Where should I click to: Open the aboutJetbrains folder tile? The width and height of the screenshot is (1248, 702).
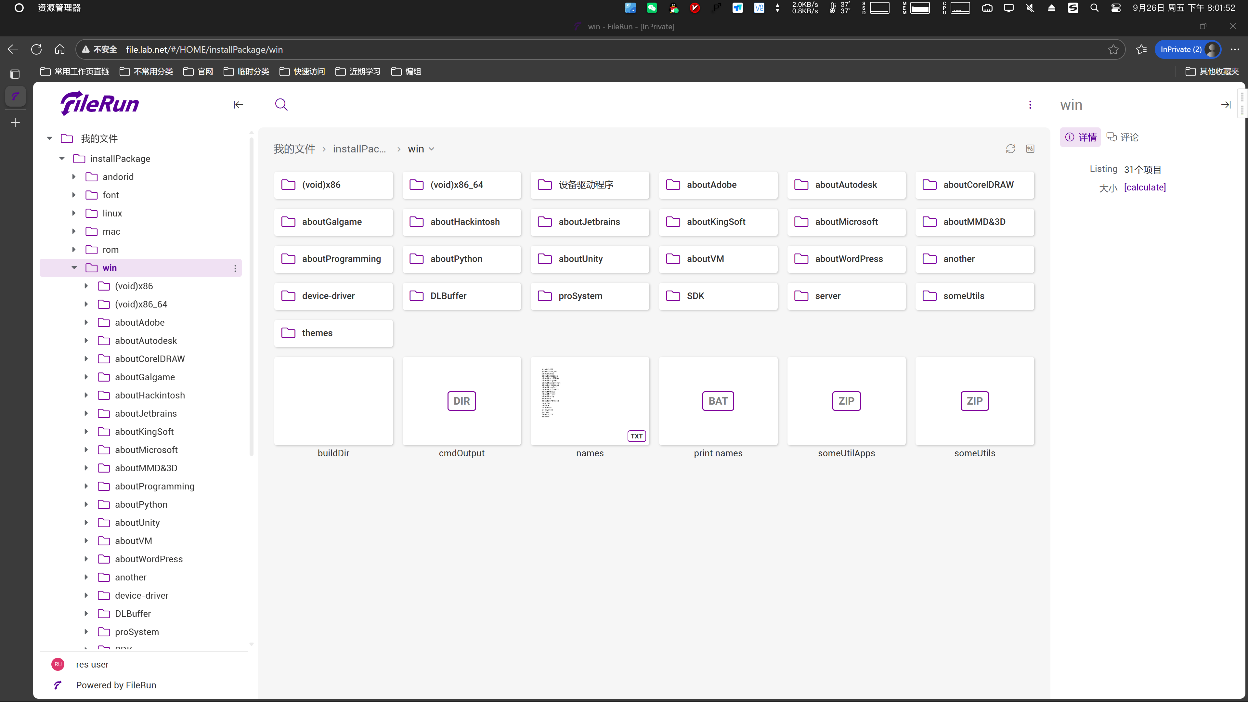[x=590, y=222]
